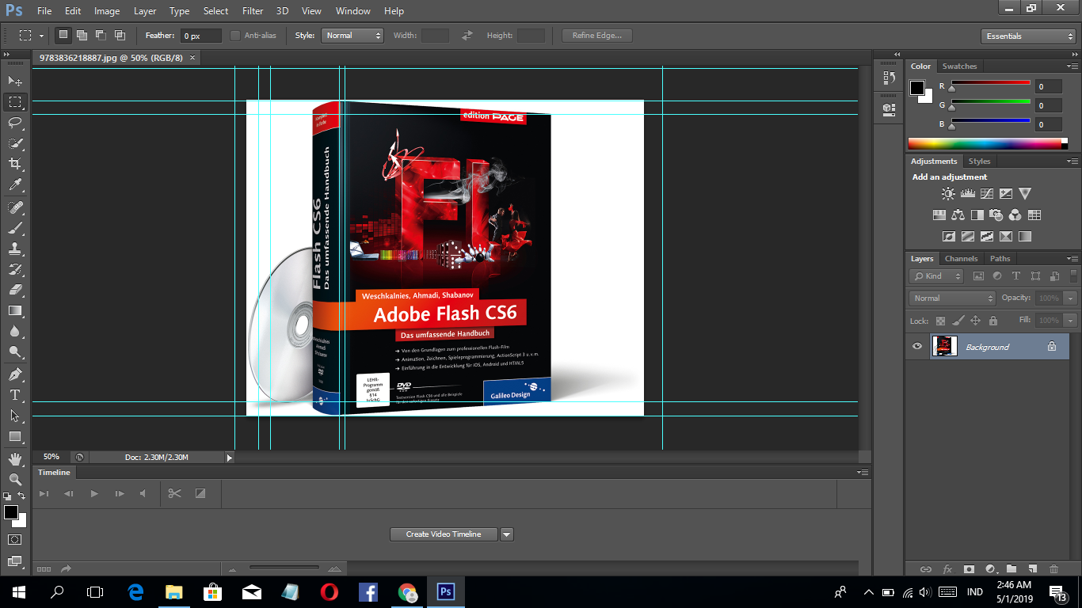The width and height of the screenshot is (1082, 608).
Task: Open the Style dropdown set to Normal
Action: 352,36
